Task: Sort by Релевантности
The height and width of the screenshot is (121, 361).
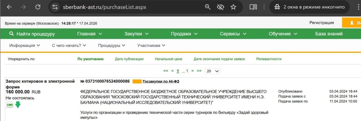Action: pyautogui.click(x=269, y=59)
